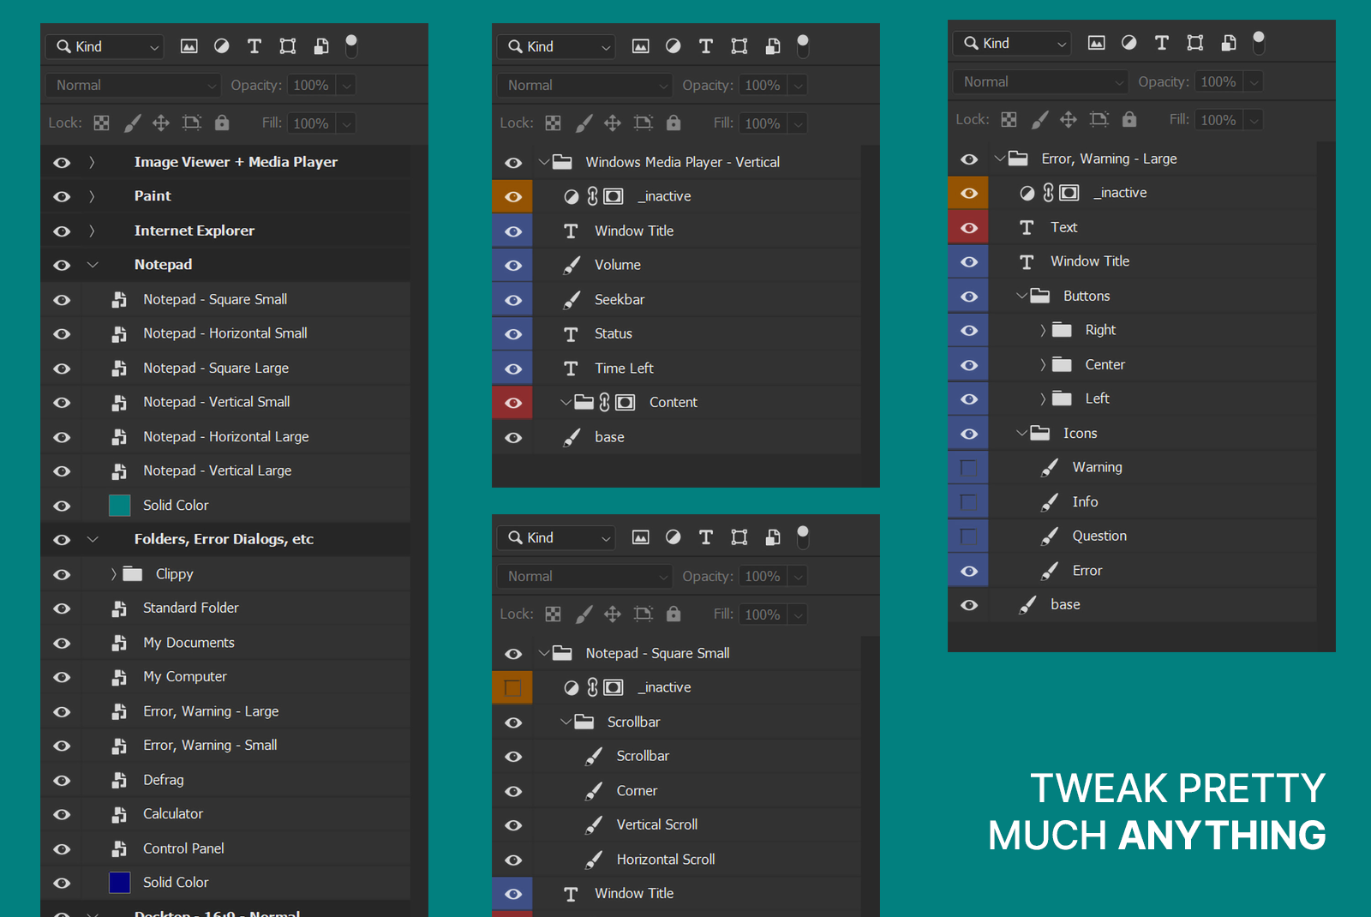The width and height of the screenshot is (1371, 917).
Task: Click the Error layer brush icon
Action: 1049,571
